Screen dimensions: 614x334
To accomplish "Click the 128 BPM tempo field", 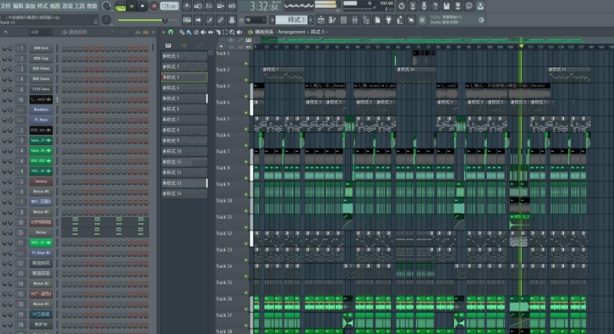I will point(169,5).
